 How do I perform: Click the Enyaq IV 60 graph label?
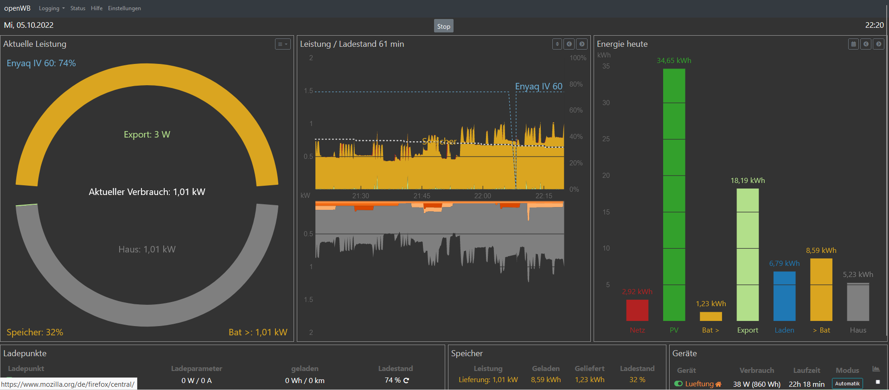[538, 86]
